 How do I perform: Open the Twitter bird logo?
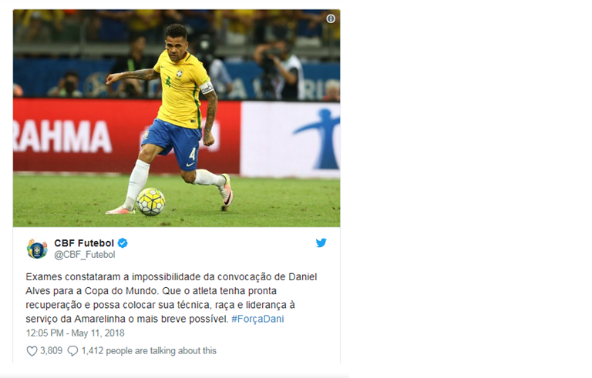(321, 243)
